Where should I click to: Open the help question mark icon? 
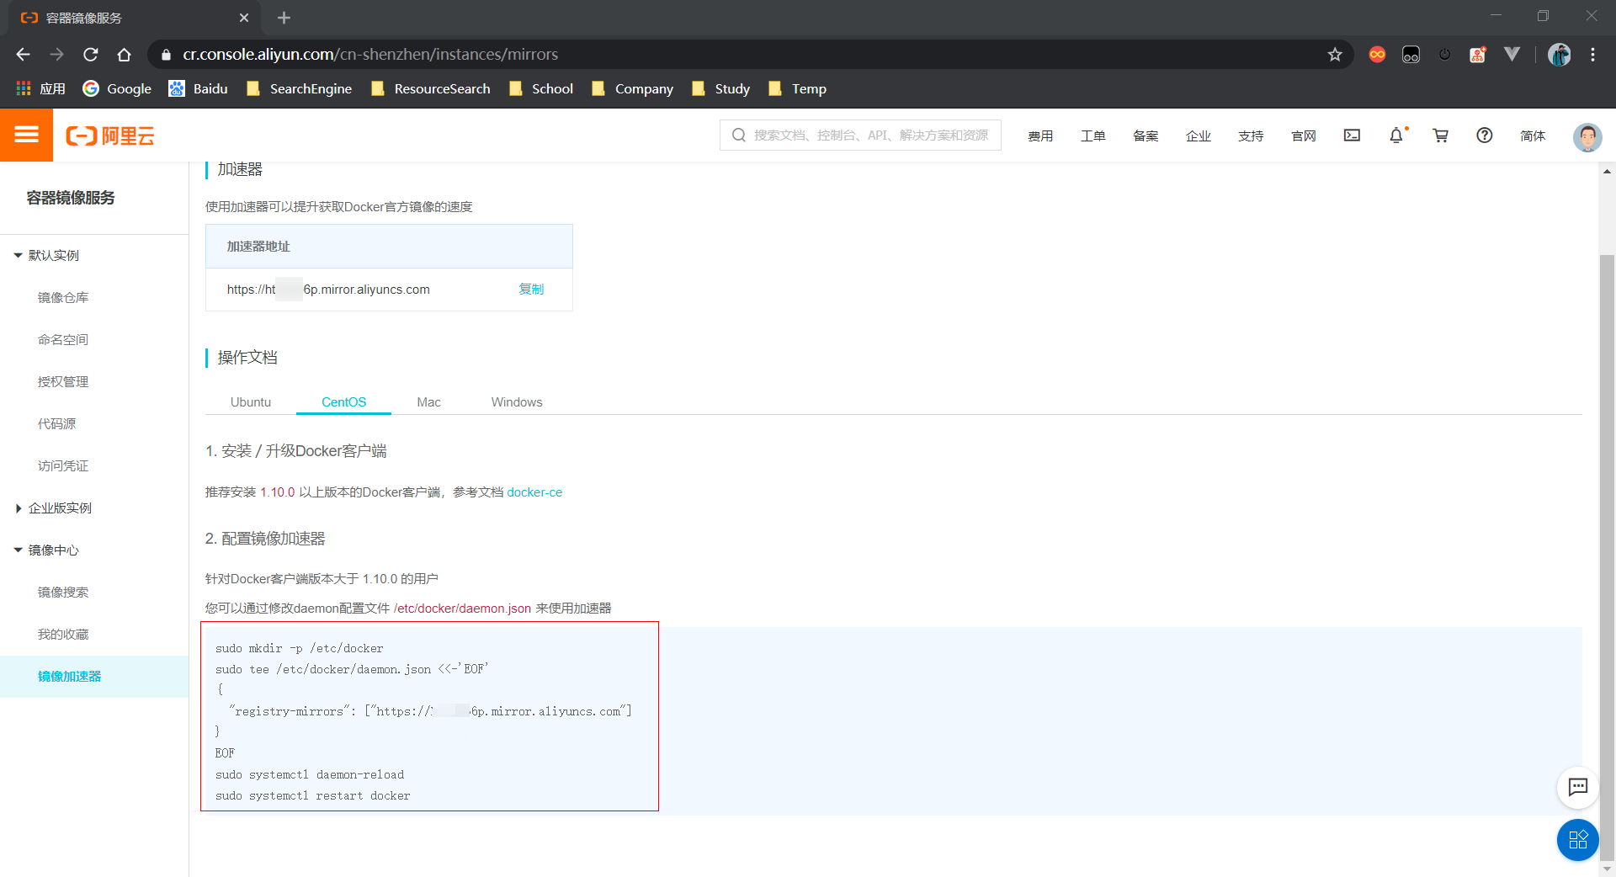(1484, 136)
